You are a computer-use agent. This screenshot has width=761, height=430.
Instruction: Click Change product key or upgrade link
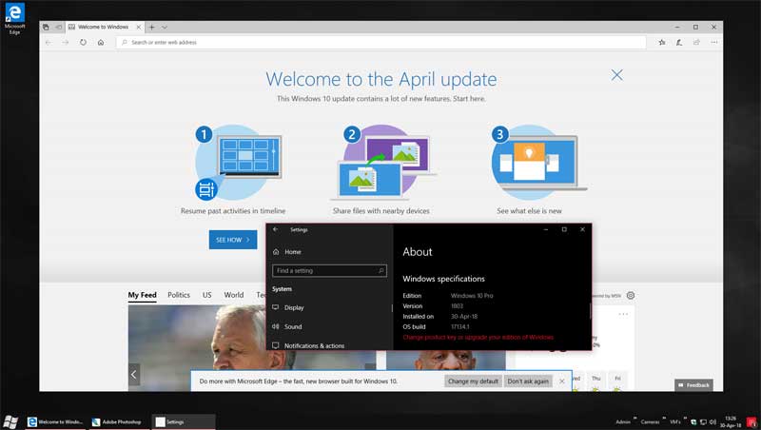(478, 337)
